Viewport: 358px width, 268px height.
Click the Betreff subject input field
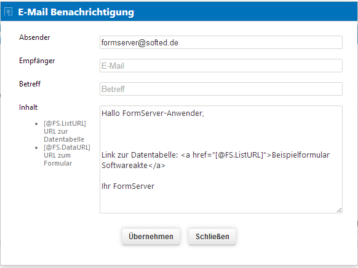tap(221, 89)
